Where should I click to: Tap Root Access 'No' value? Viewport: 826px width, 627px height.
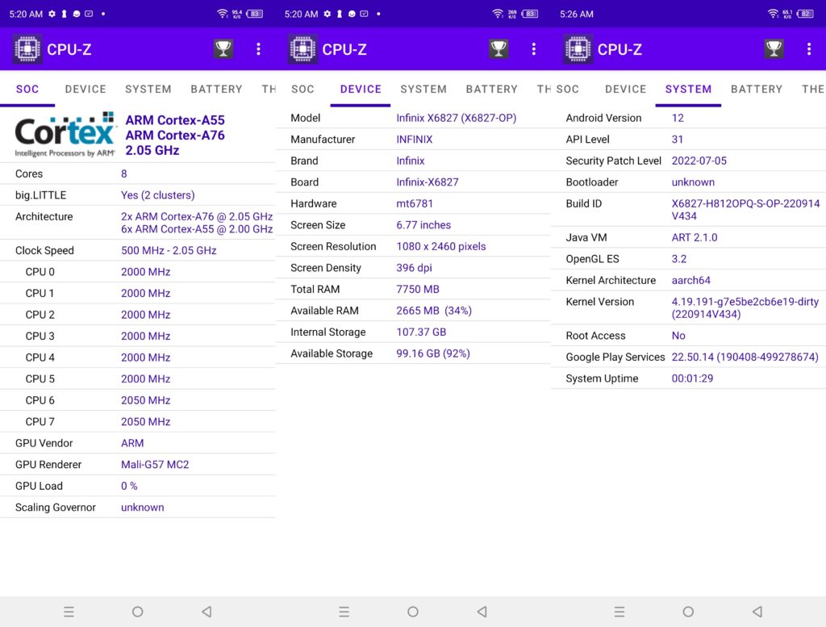tap(678, 336)
